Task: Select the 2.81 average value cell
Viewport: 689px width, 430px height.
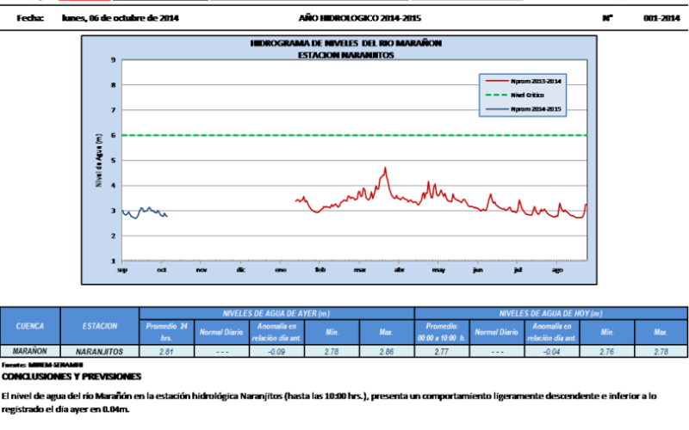Action: [166, 351]
